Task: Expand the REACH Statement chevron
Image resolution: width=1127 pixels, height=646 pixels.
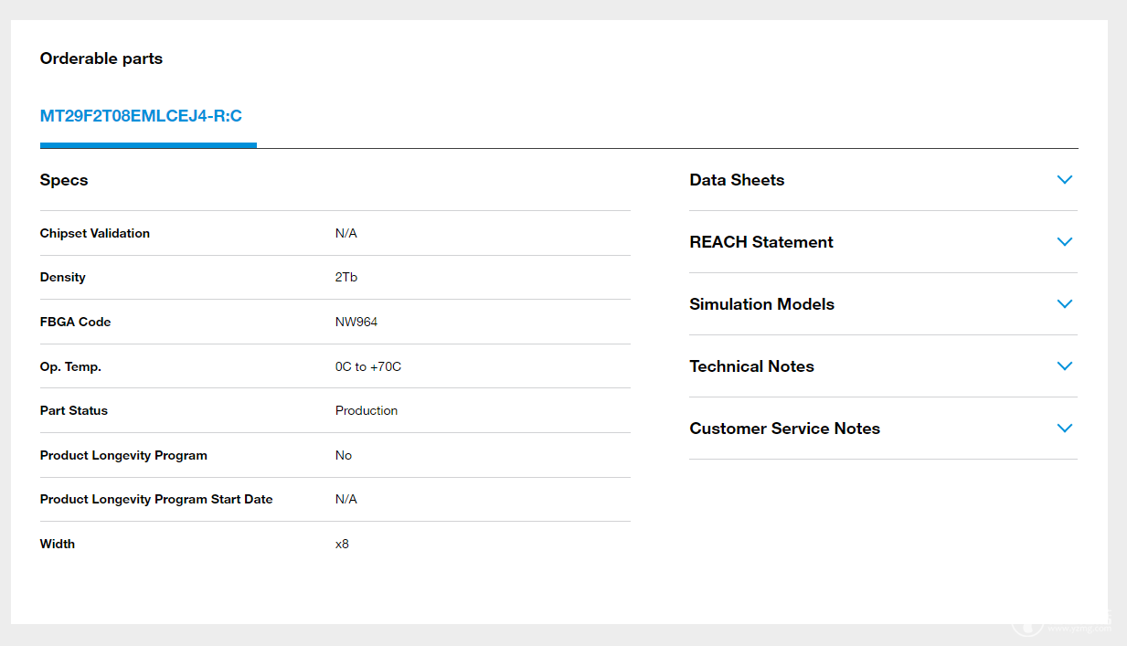Action: coord(1064,242)
